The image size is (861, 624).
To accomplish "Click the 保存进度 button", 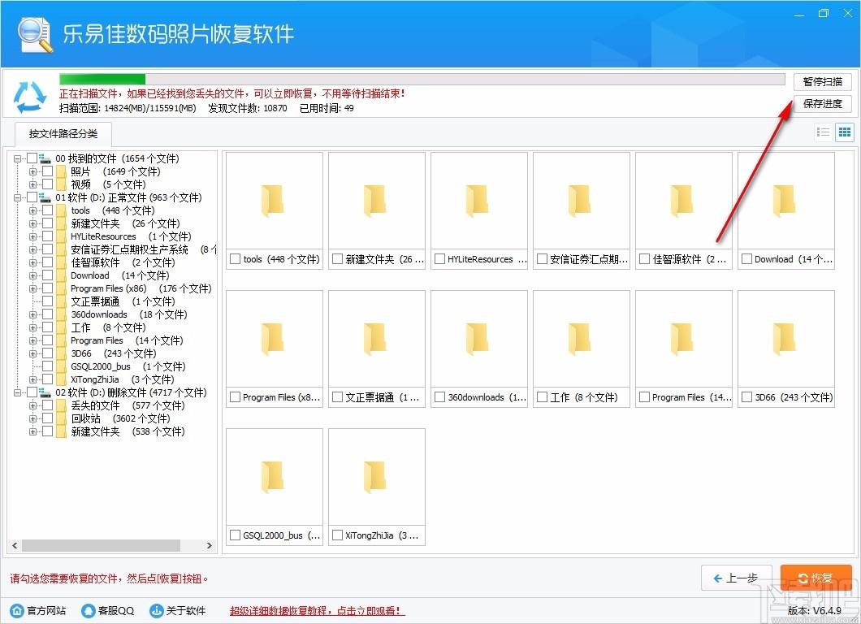I will click(822, 104).
